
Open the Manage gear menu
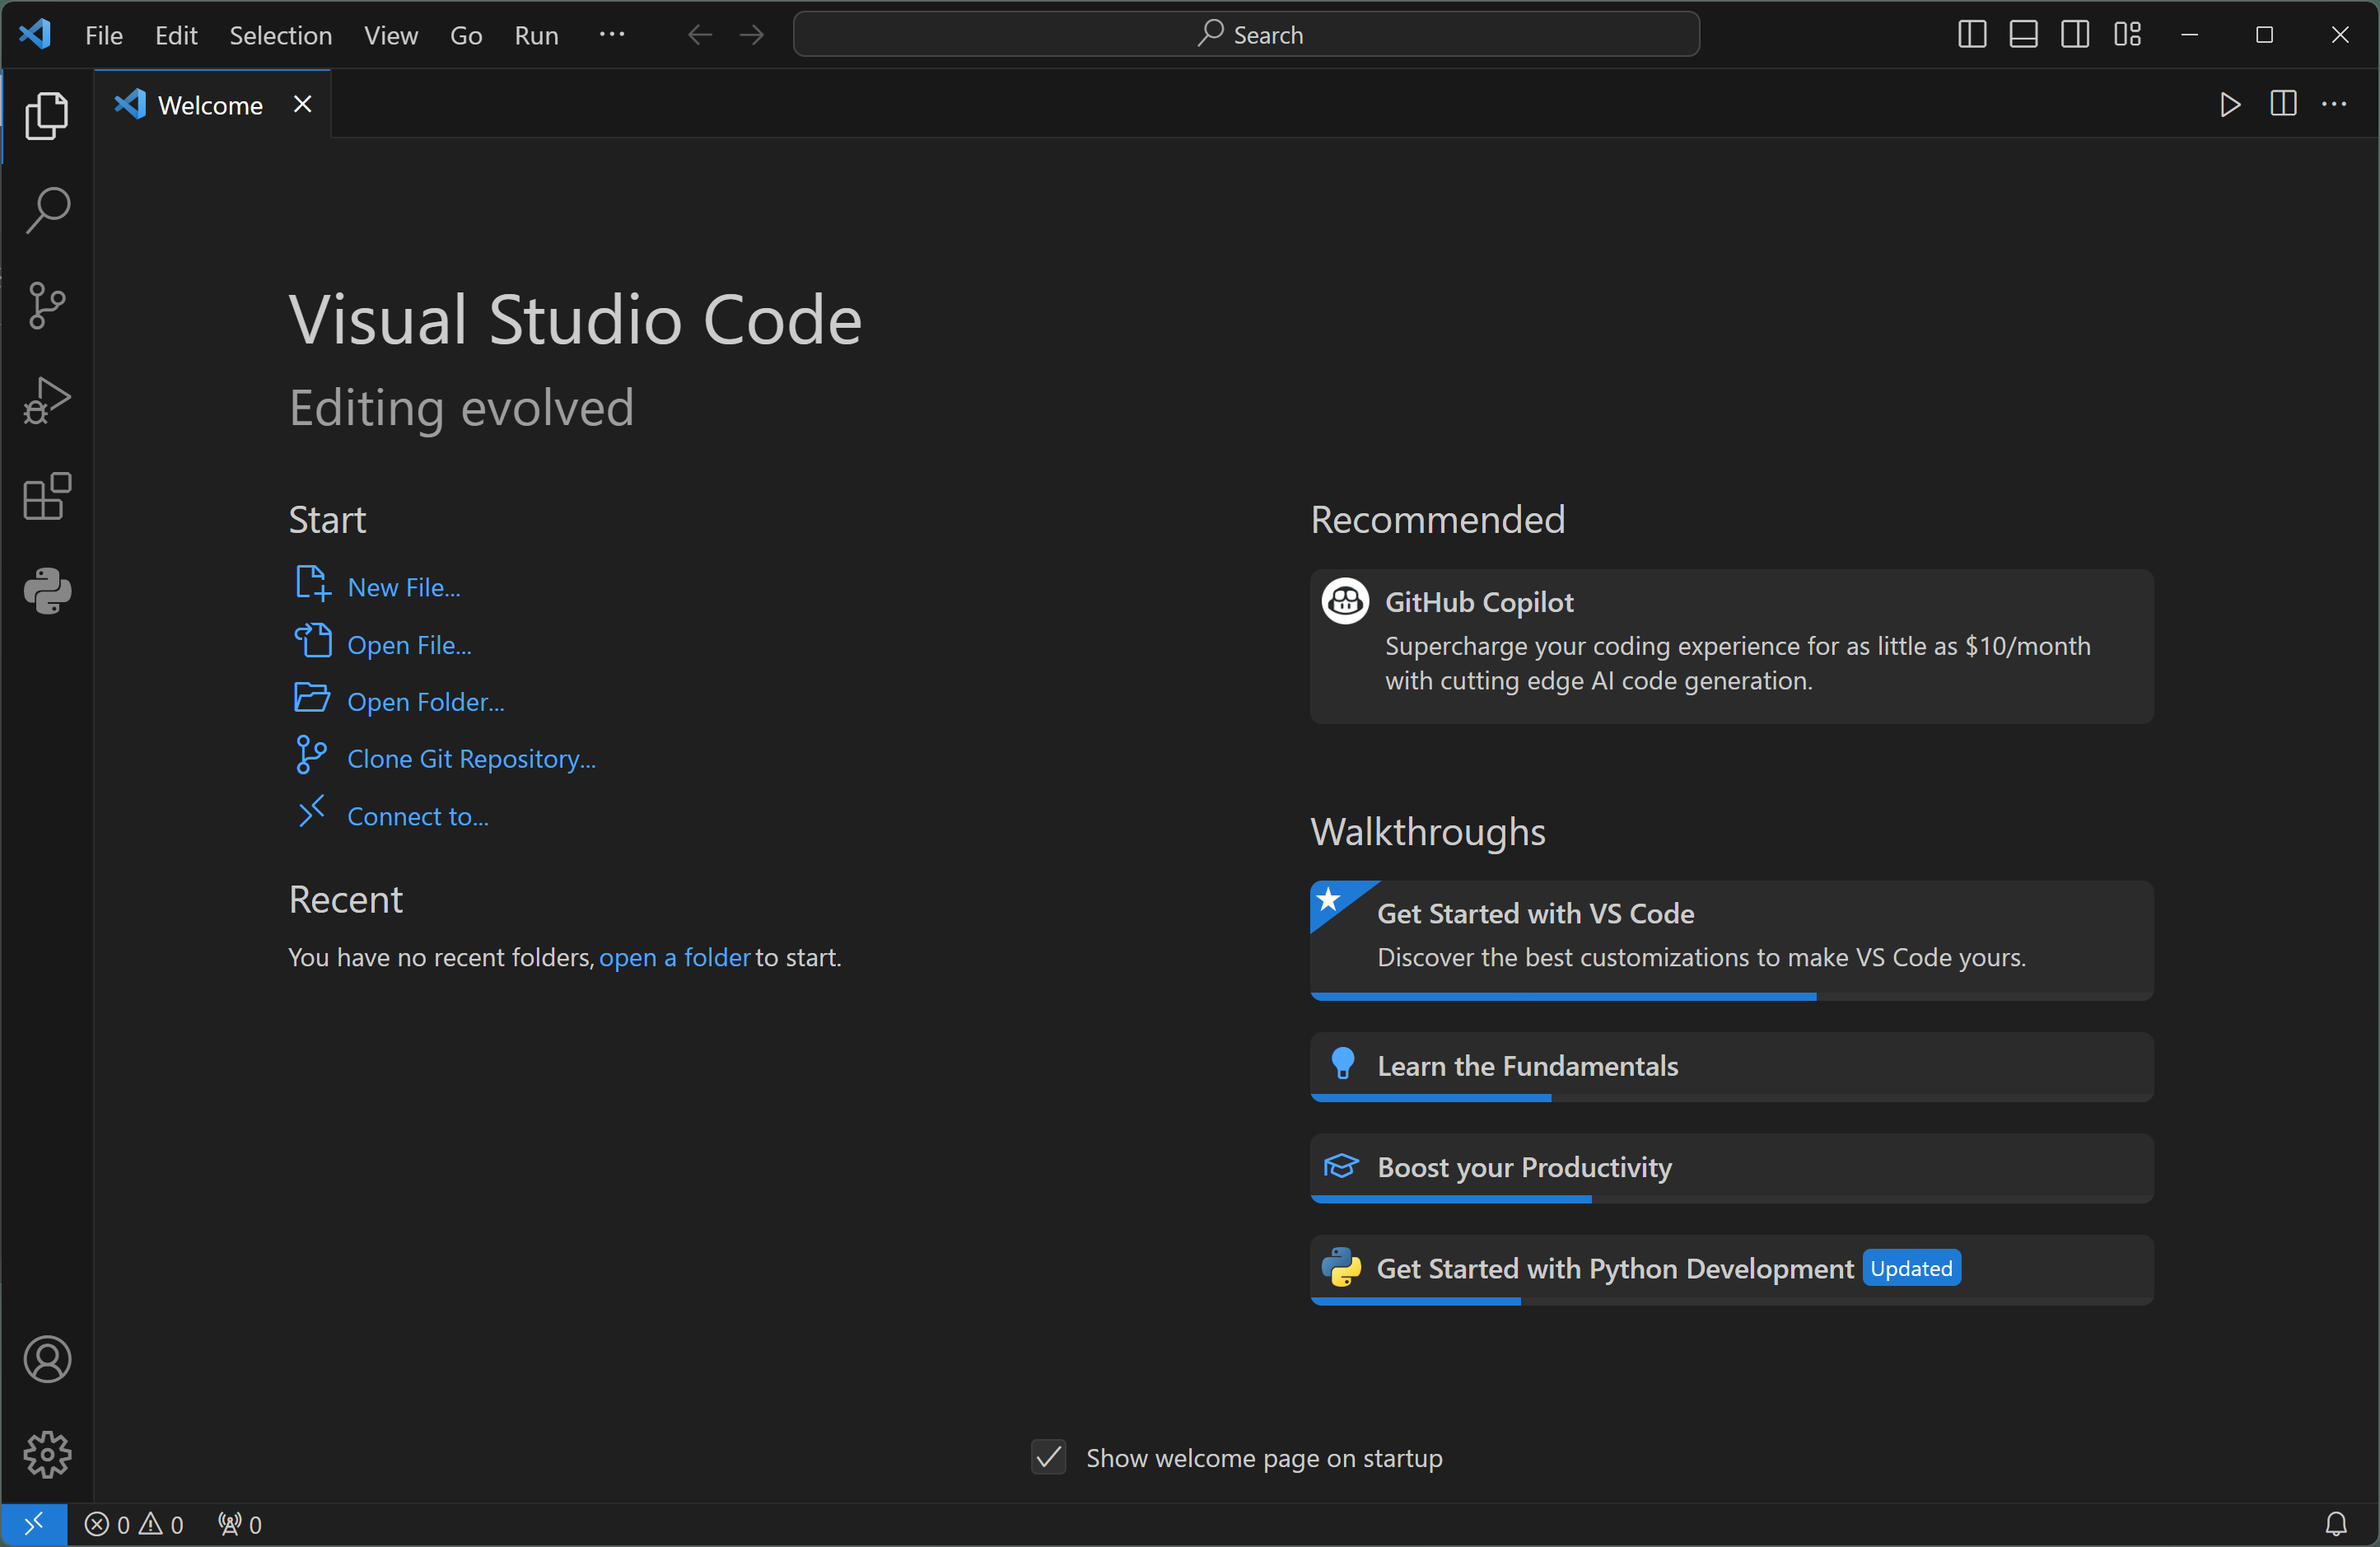click(x=47, y=1455)
